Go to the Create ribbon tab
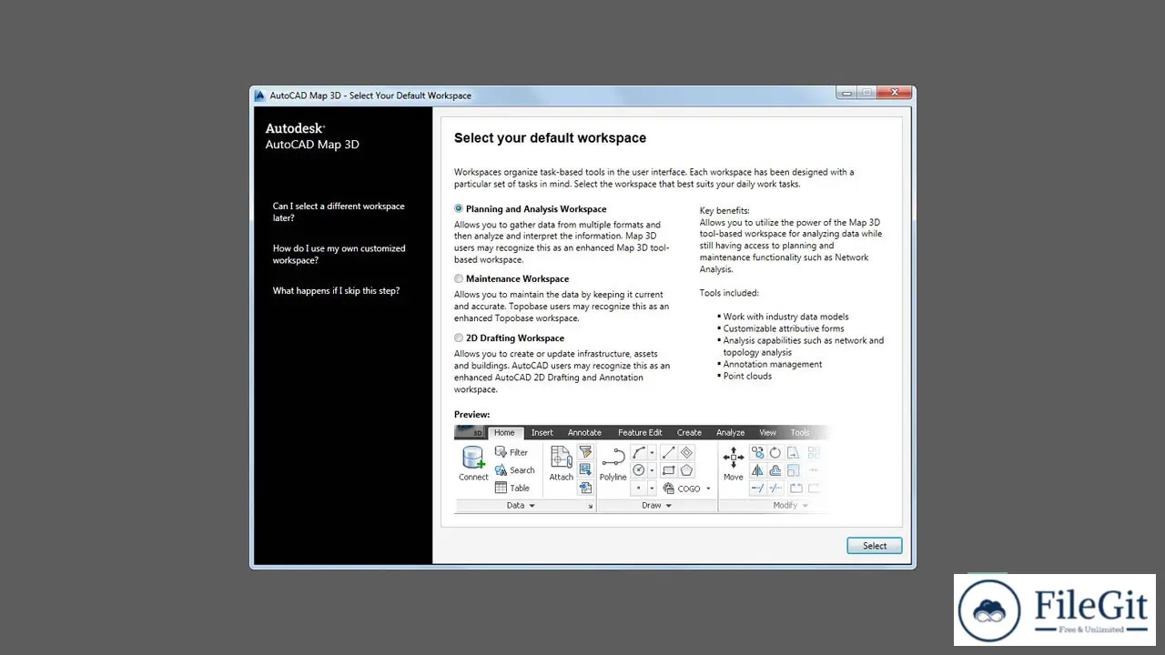 [689, 433]
